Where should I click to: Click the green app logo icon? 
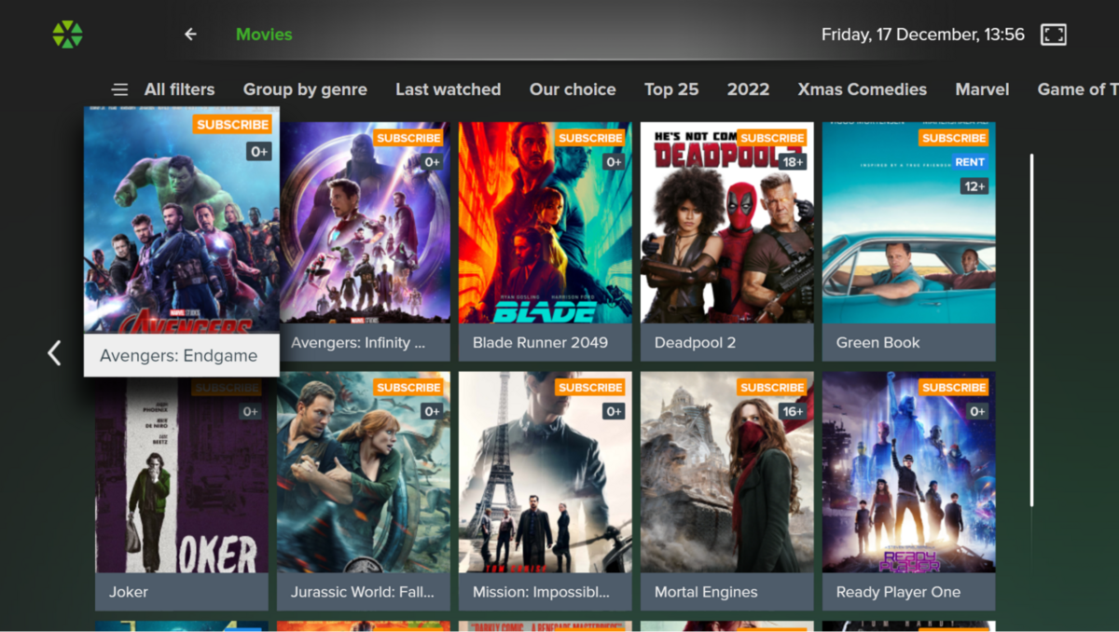(x=67, y=34)
